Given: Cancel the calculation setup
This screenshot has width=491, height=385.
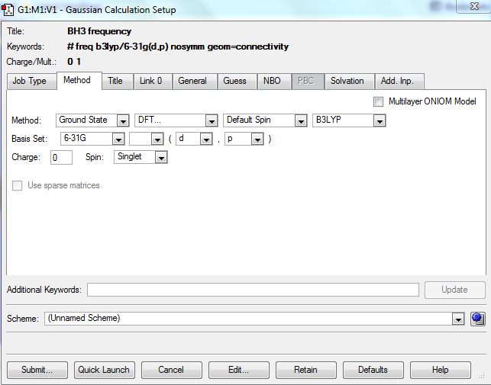Looking at the screenshot, I should [x=171, y=370].
